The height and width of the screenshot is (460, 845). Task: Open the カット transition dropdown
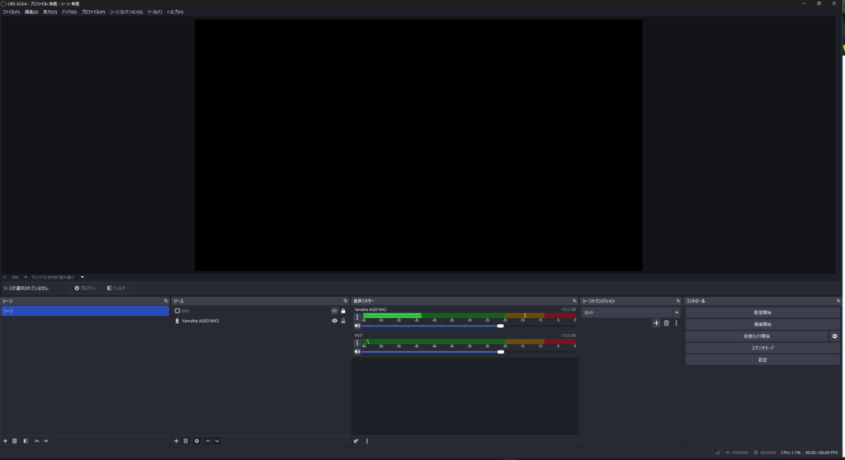click(x=630, y=312)
